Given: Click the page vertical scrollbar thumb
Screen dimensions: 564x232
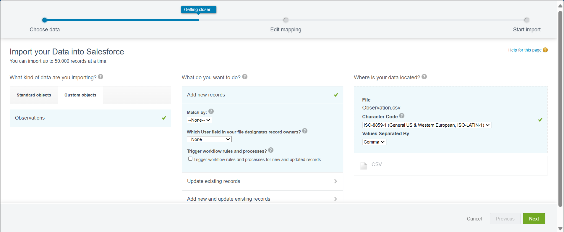Looking at the screenshot, I should [x=560, y=109].
